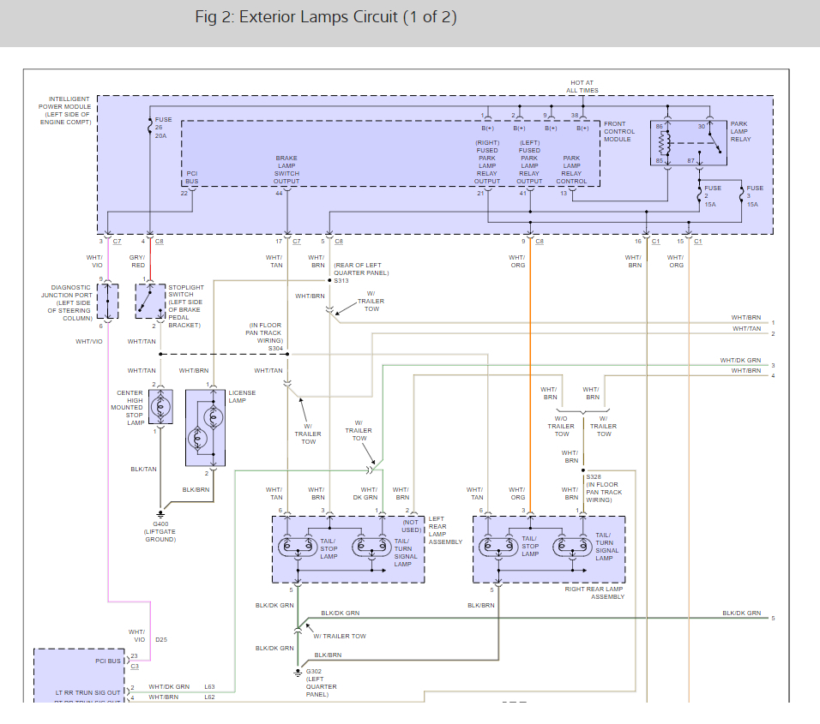
Task: Select the 'PARK LAMP RELAY' label
Action: tap(740, 132)
